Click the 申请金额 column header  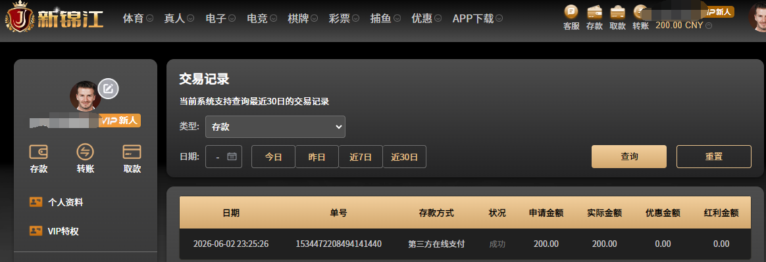click(546, 213)
